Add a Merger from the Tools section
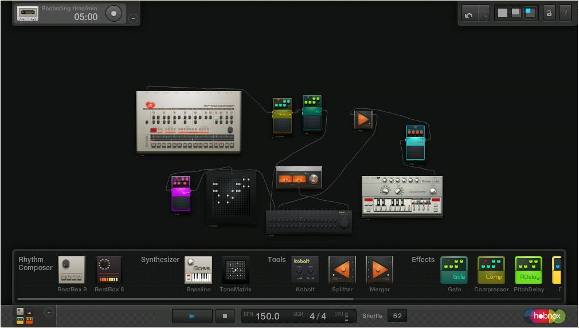 (x=380, y=270)
